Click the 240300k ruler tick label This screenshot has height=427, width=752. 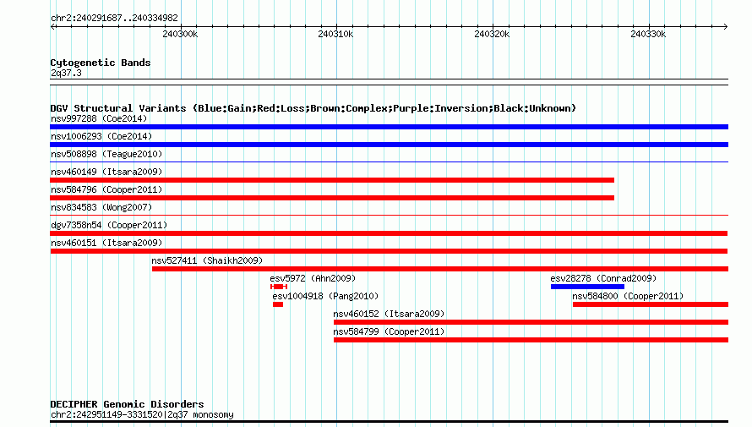coord(180,34)
